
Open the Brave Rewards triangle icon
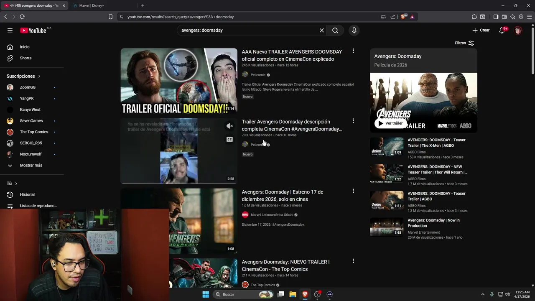(412, 17)
